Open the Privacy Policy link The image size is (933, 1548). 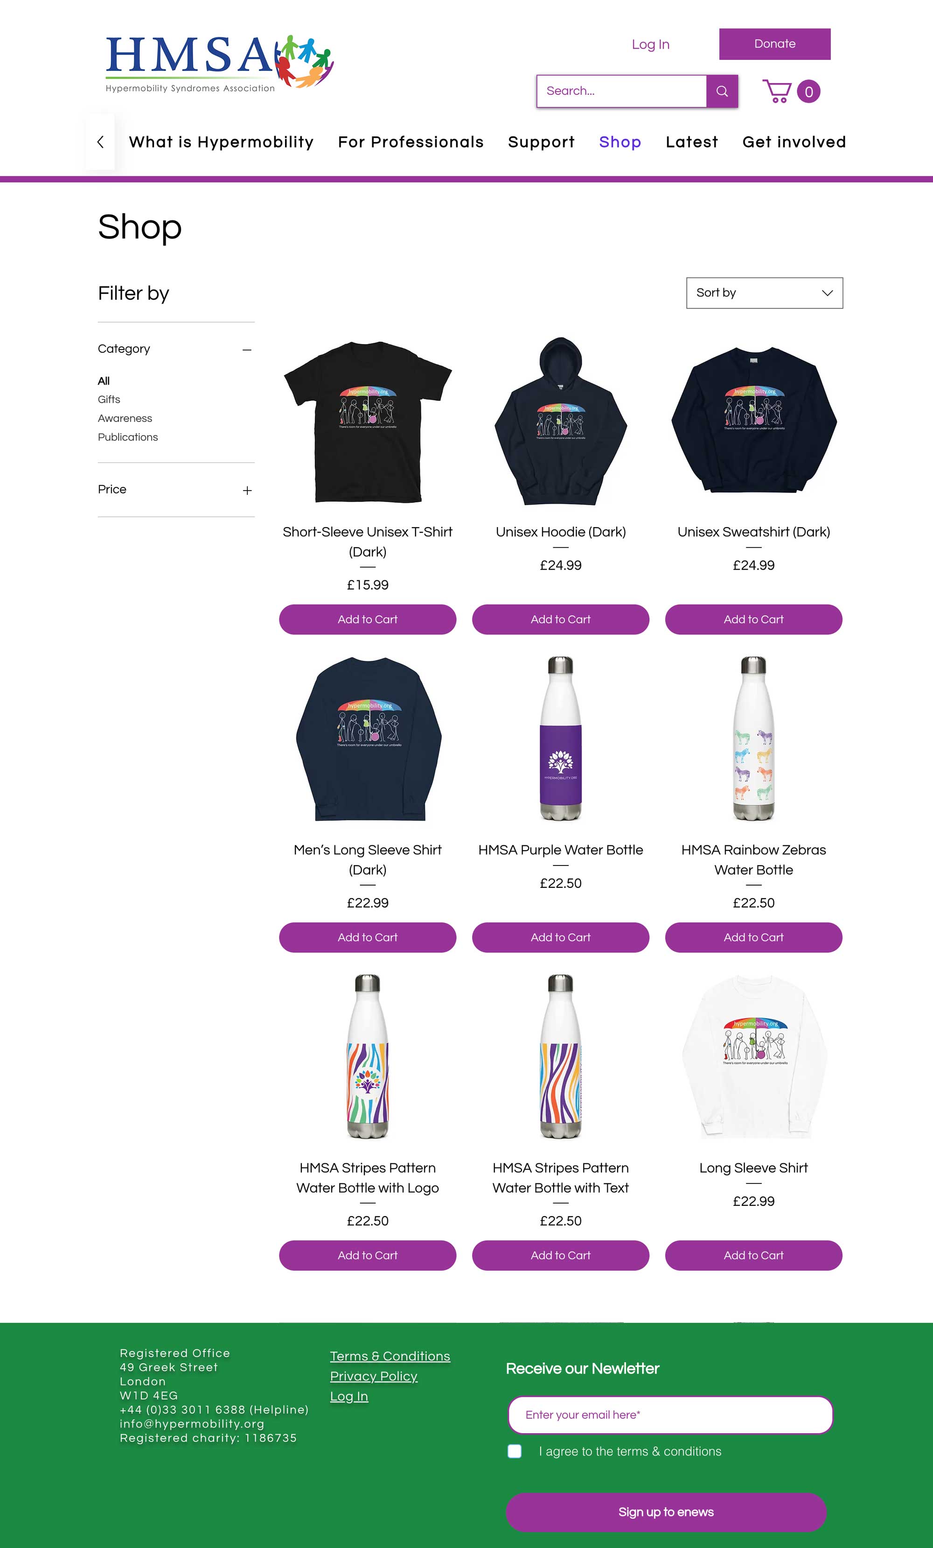tap(374, 1376)
